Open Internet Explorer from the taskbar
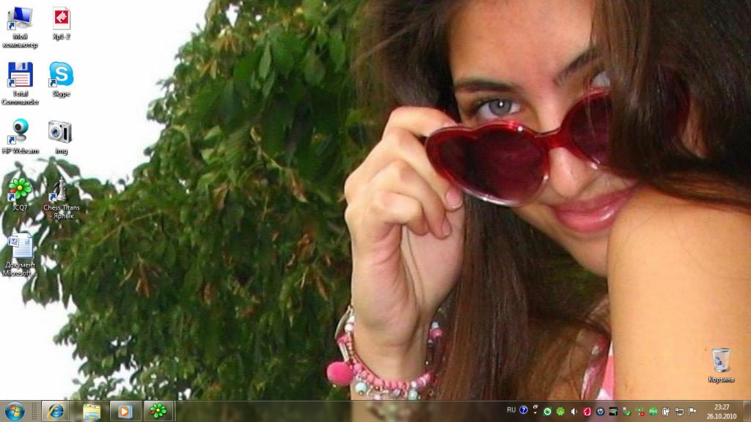Image resolution: width=751 pixels, height=422 pixels. tap(55, 411)
